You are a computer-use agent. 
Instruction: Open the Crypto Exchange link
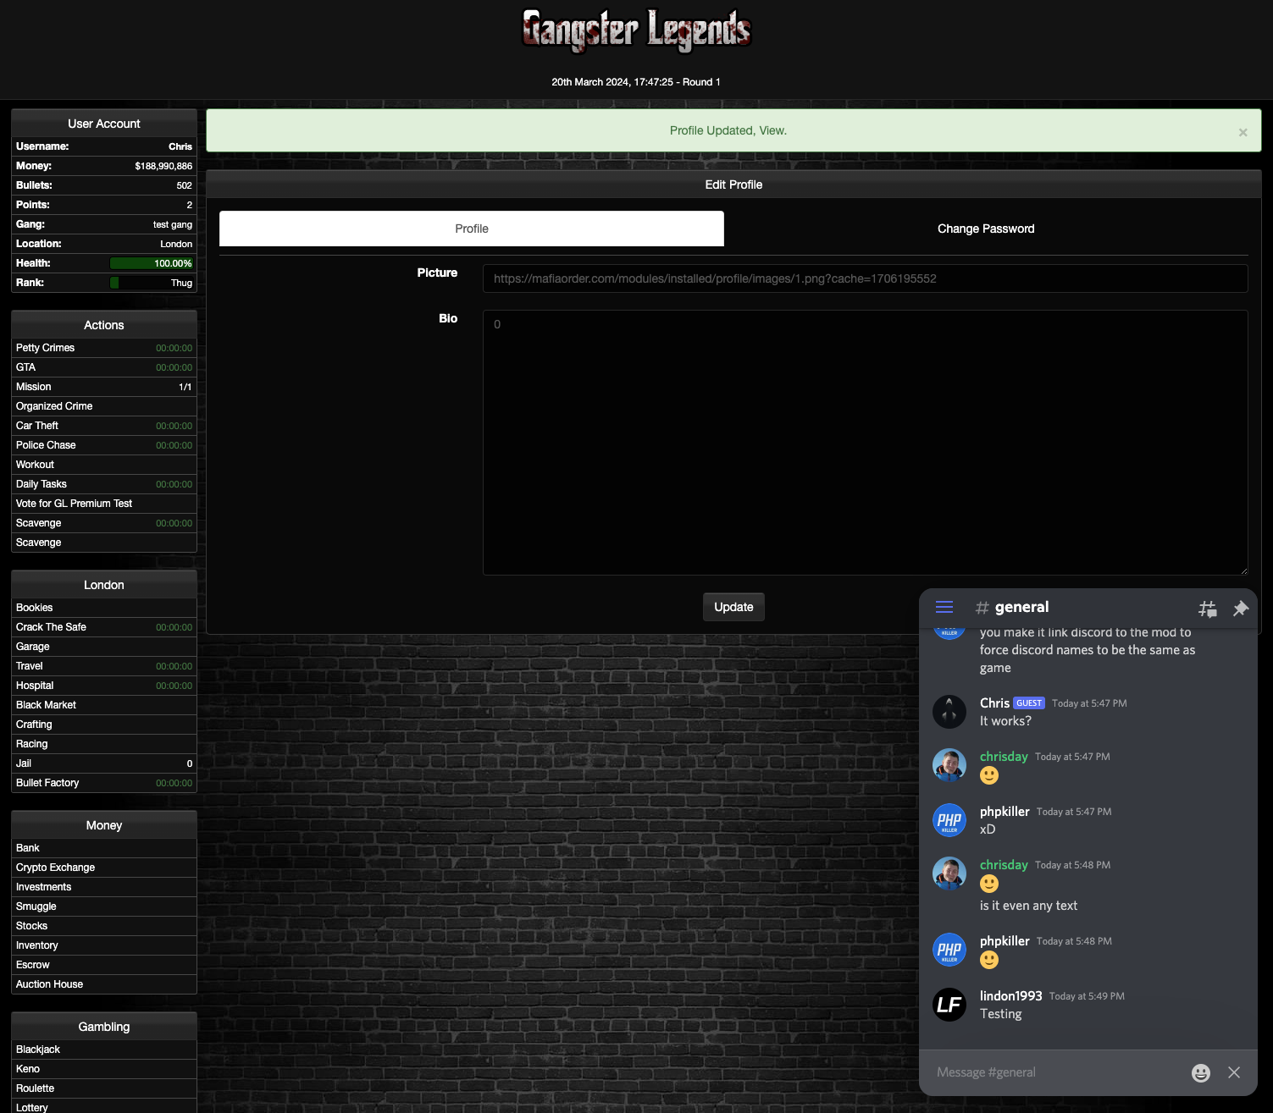tap(56, 868)
